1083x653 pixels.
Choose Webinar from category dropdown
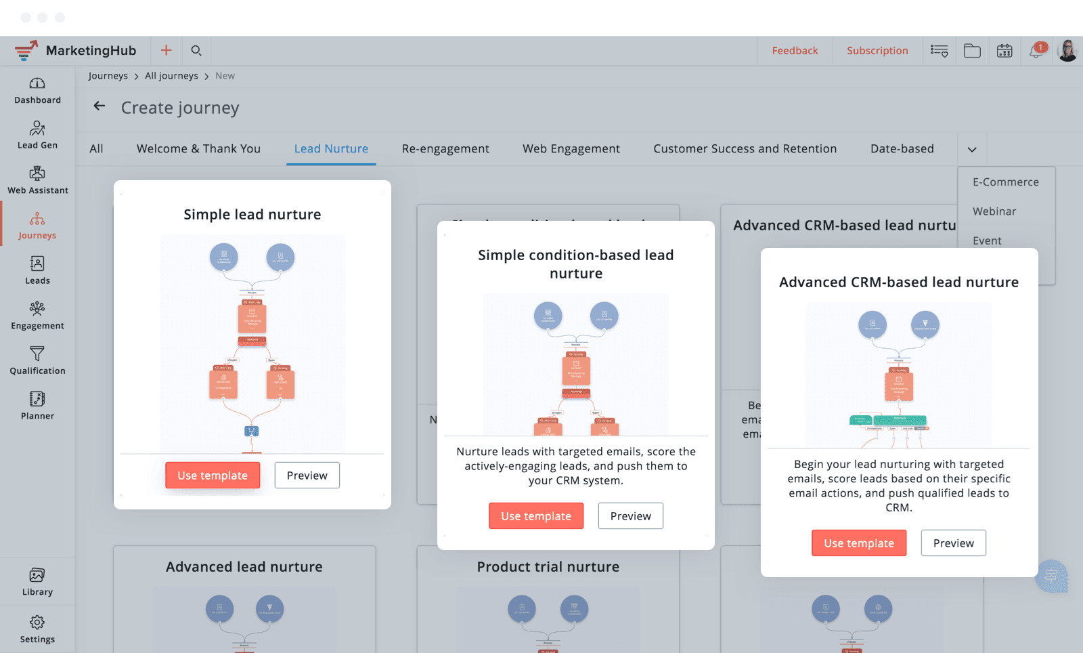pos(994,211)
